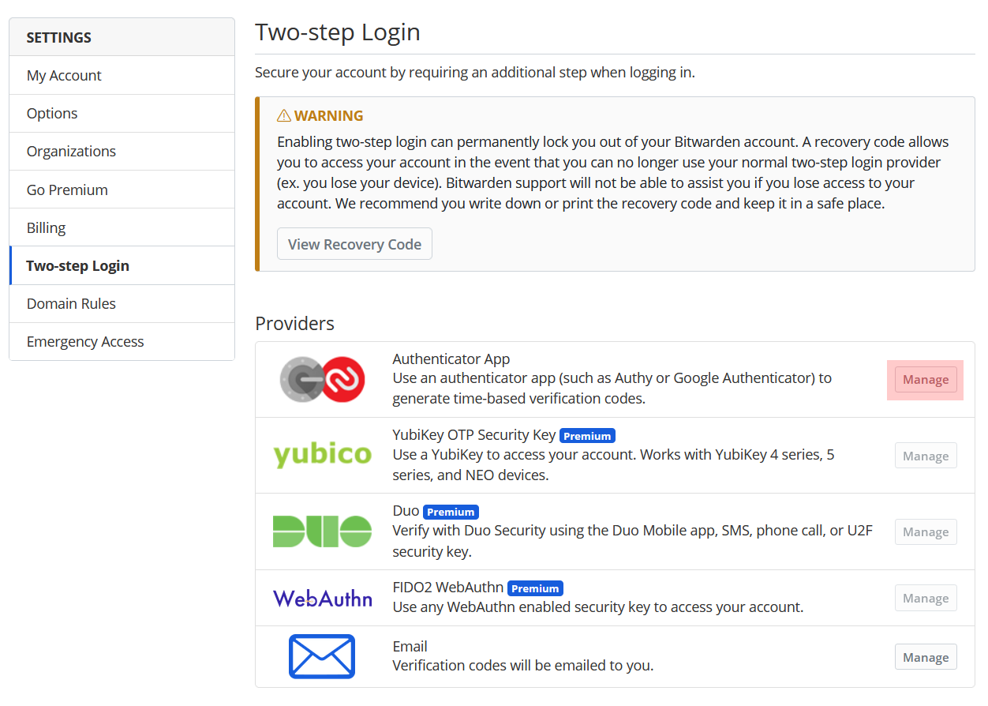This screenshot has width=988, height=706.
Task: Click the Premium badge next to FIDO2 WebAuthn
Action: 535,588
